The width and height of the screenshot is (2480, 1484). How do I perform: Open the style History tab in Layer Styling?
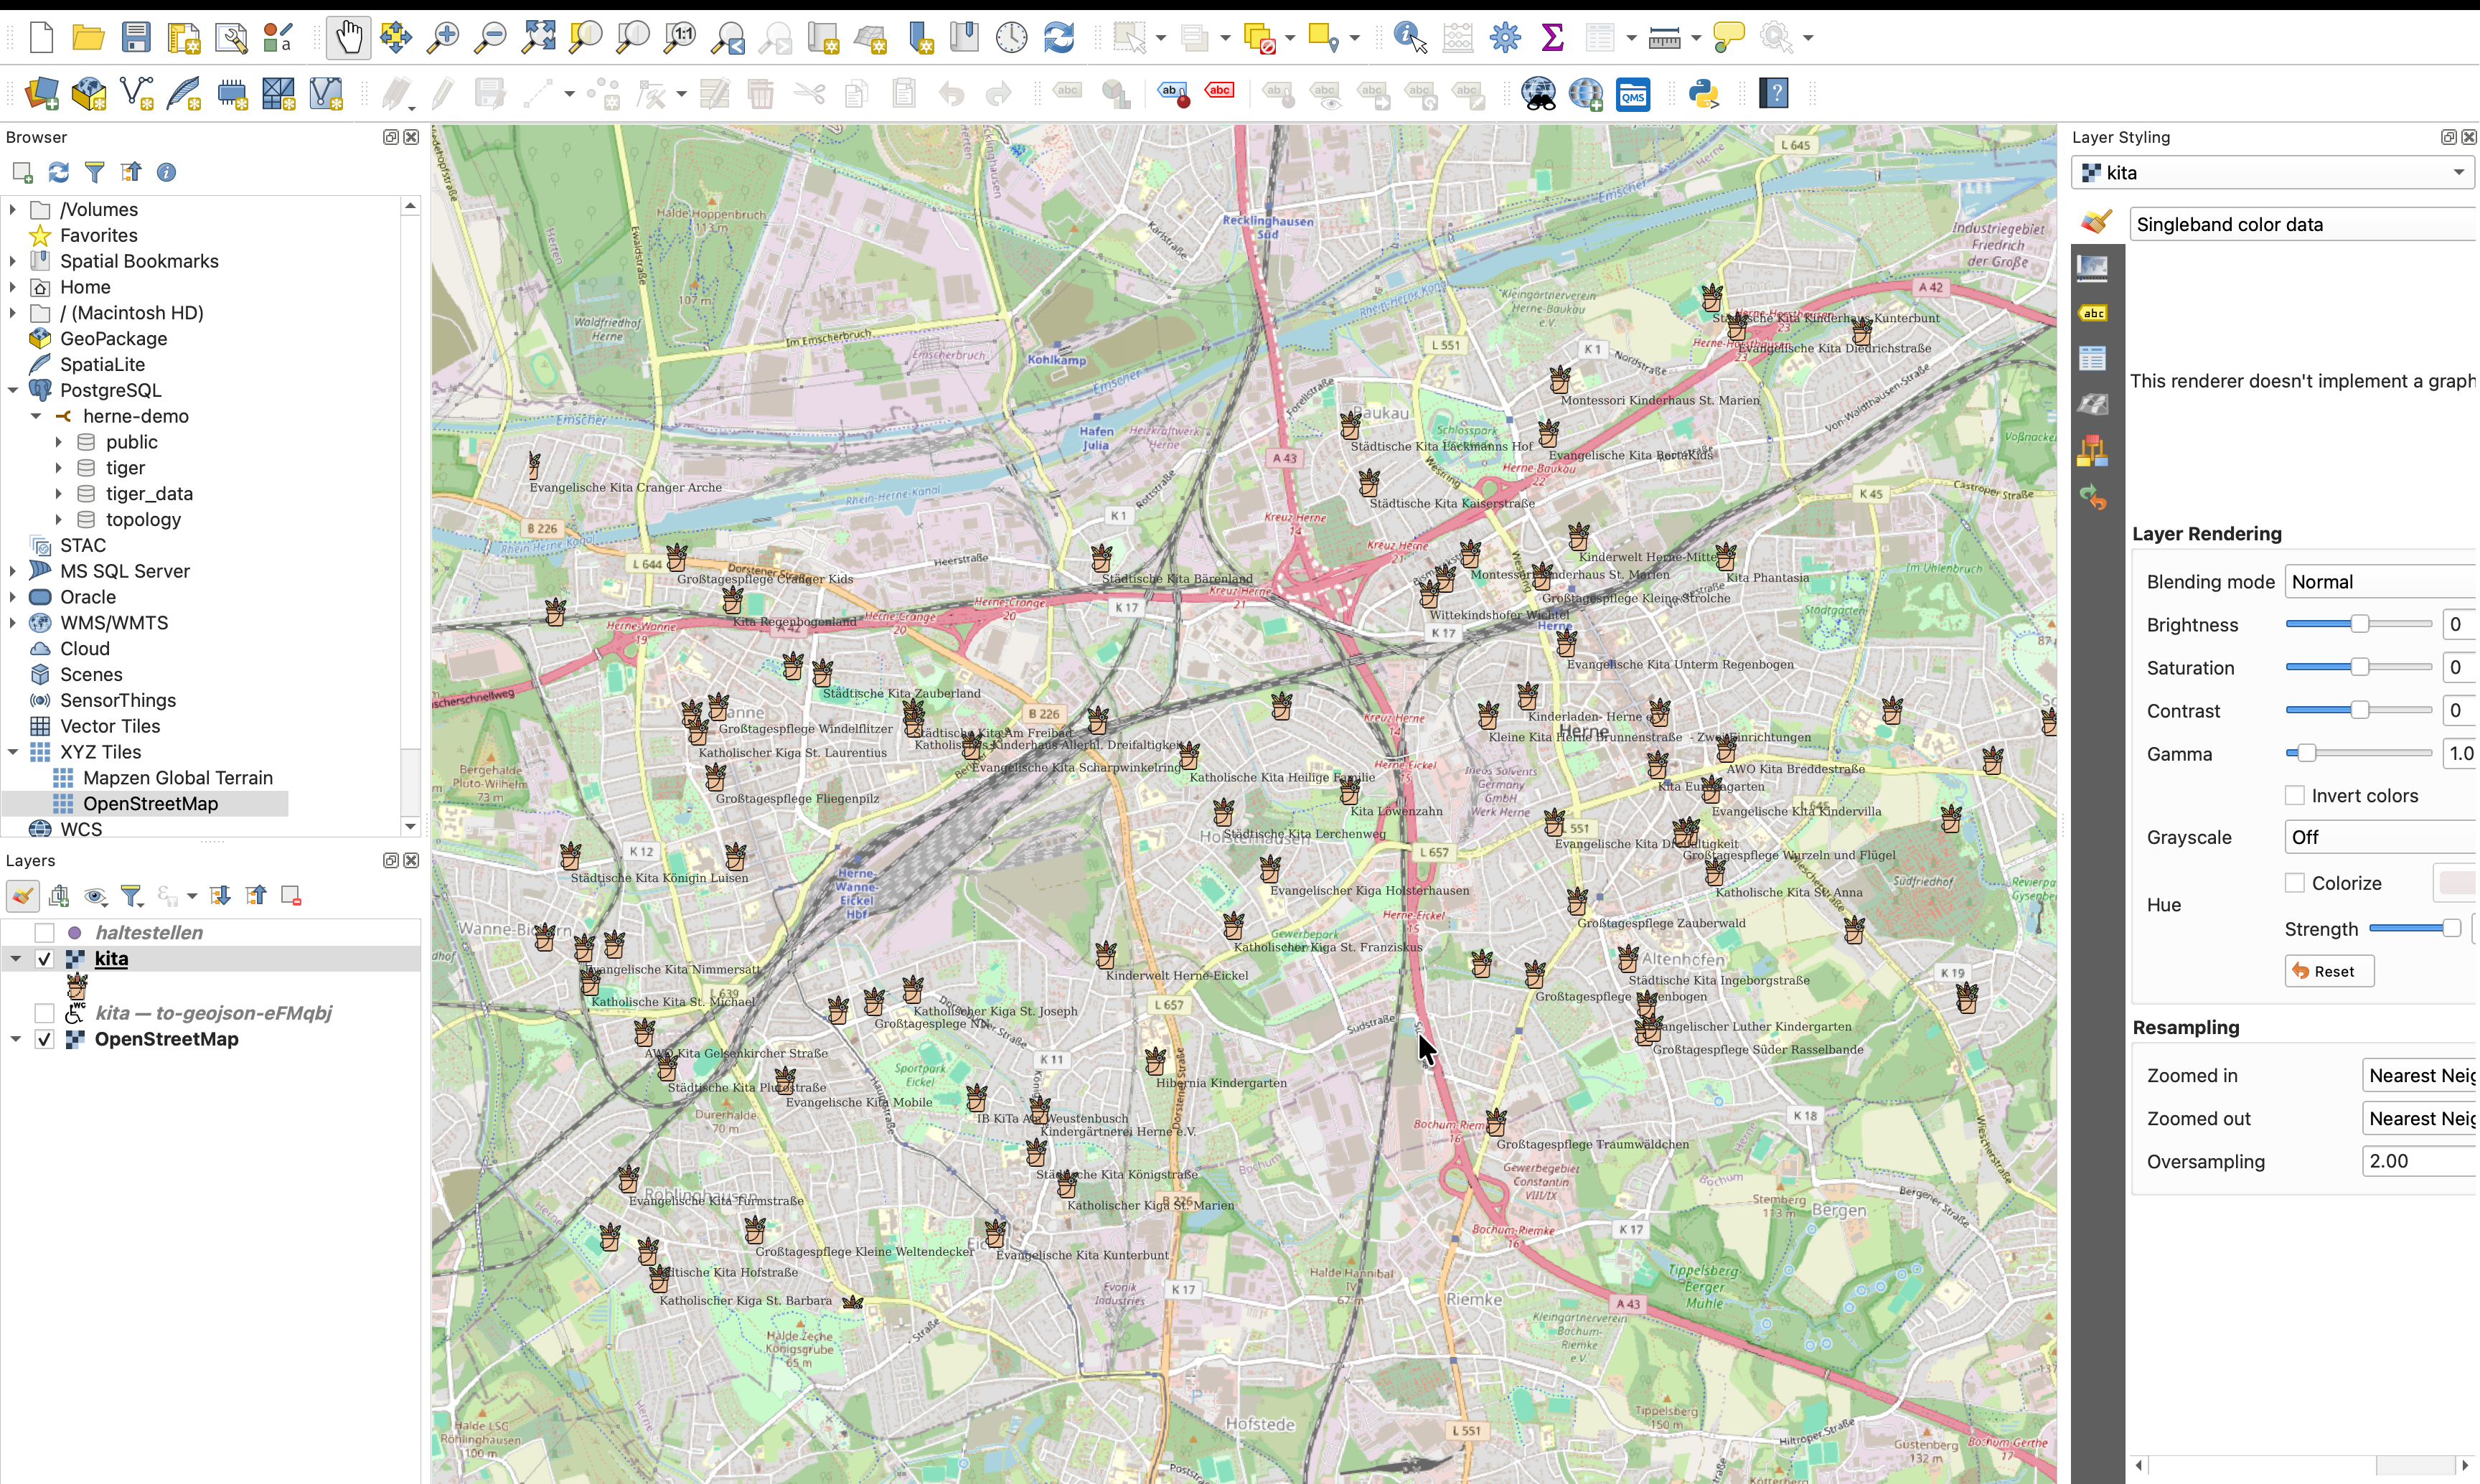click(x=2093, y=497)
